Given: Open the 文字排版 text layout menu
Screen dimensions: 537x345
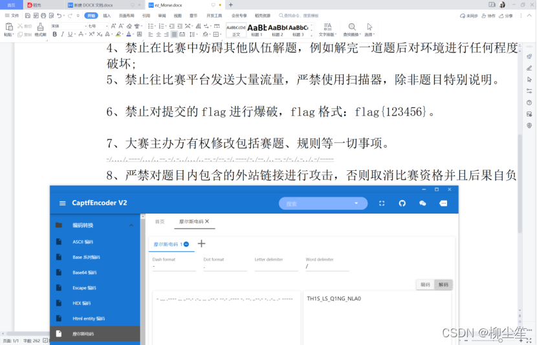Looking at the screenshot, I should tap(328, 30).
